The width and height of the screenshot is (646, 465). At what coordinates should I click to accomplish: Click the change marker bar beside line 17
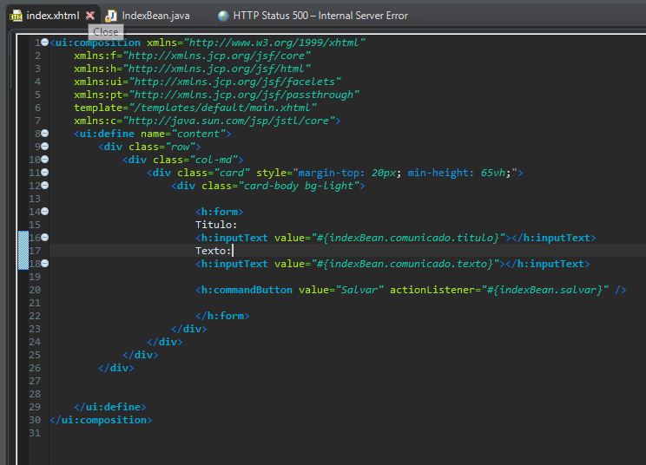click(23, 251)
